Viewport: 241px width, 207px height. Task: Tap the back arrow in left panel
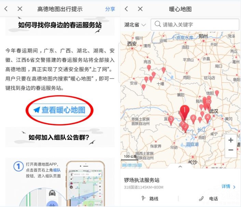point(6,9)
